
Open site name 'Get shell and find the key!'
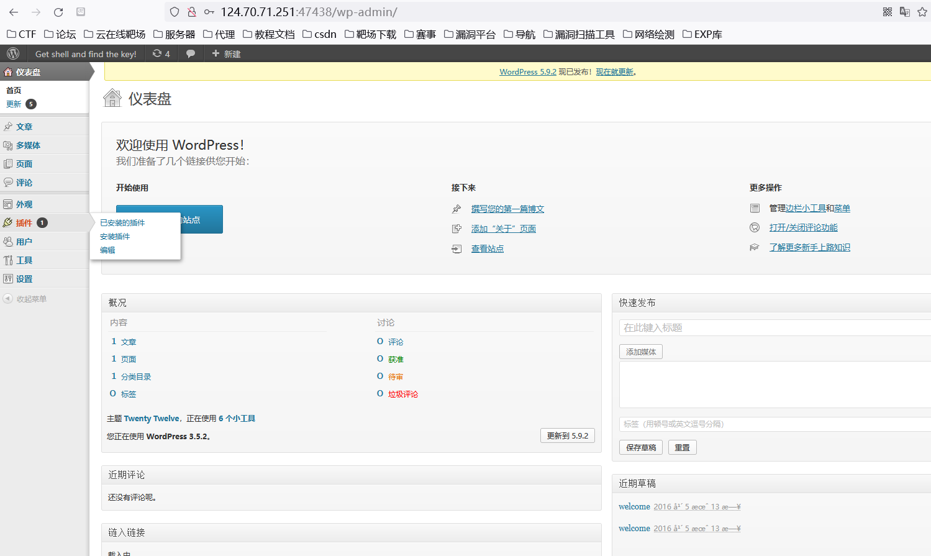pyautogui.click(x=86, y=54)
